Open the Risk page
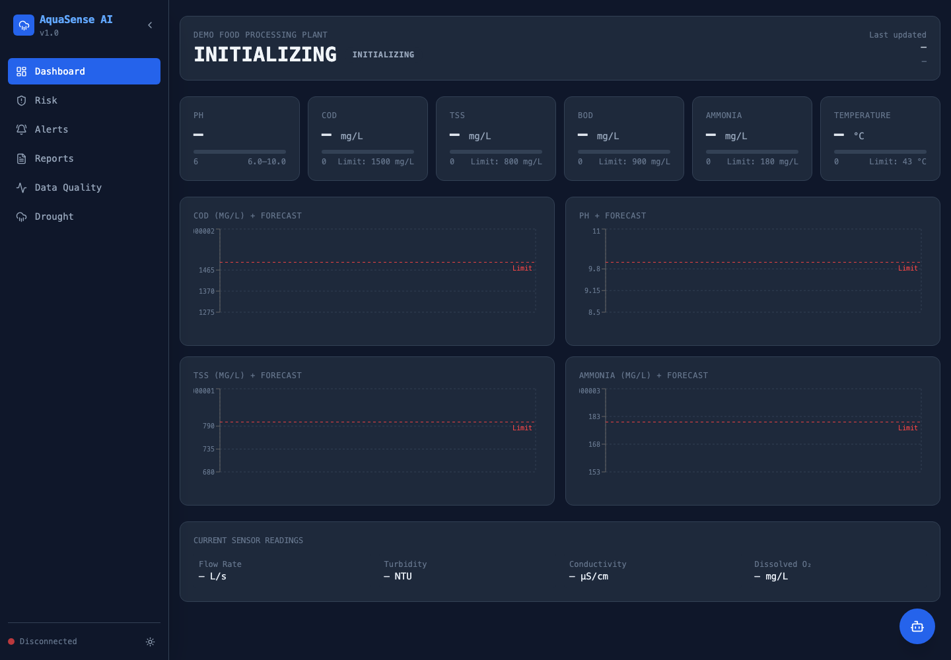The width and height of the screenshot is (951, 660). click(x=84, y=100)
